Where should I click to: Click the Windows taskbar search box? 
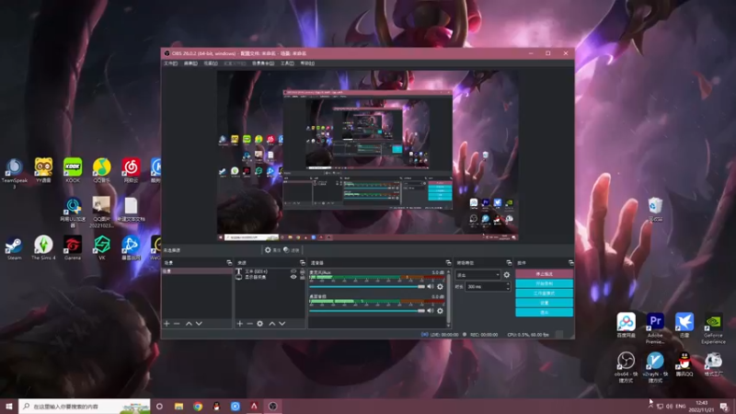[85, 406]
